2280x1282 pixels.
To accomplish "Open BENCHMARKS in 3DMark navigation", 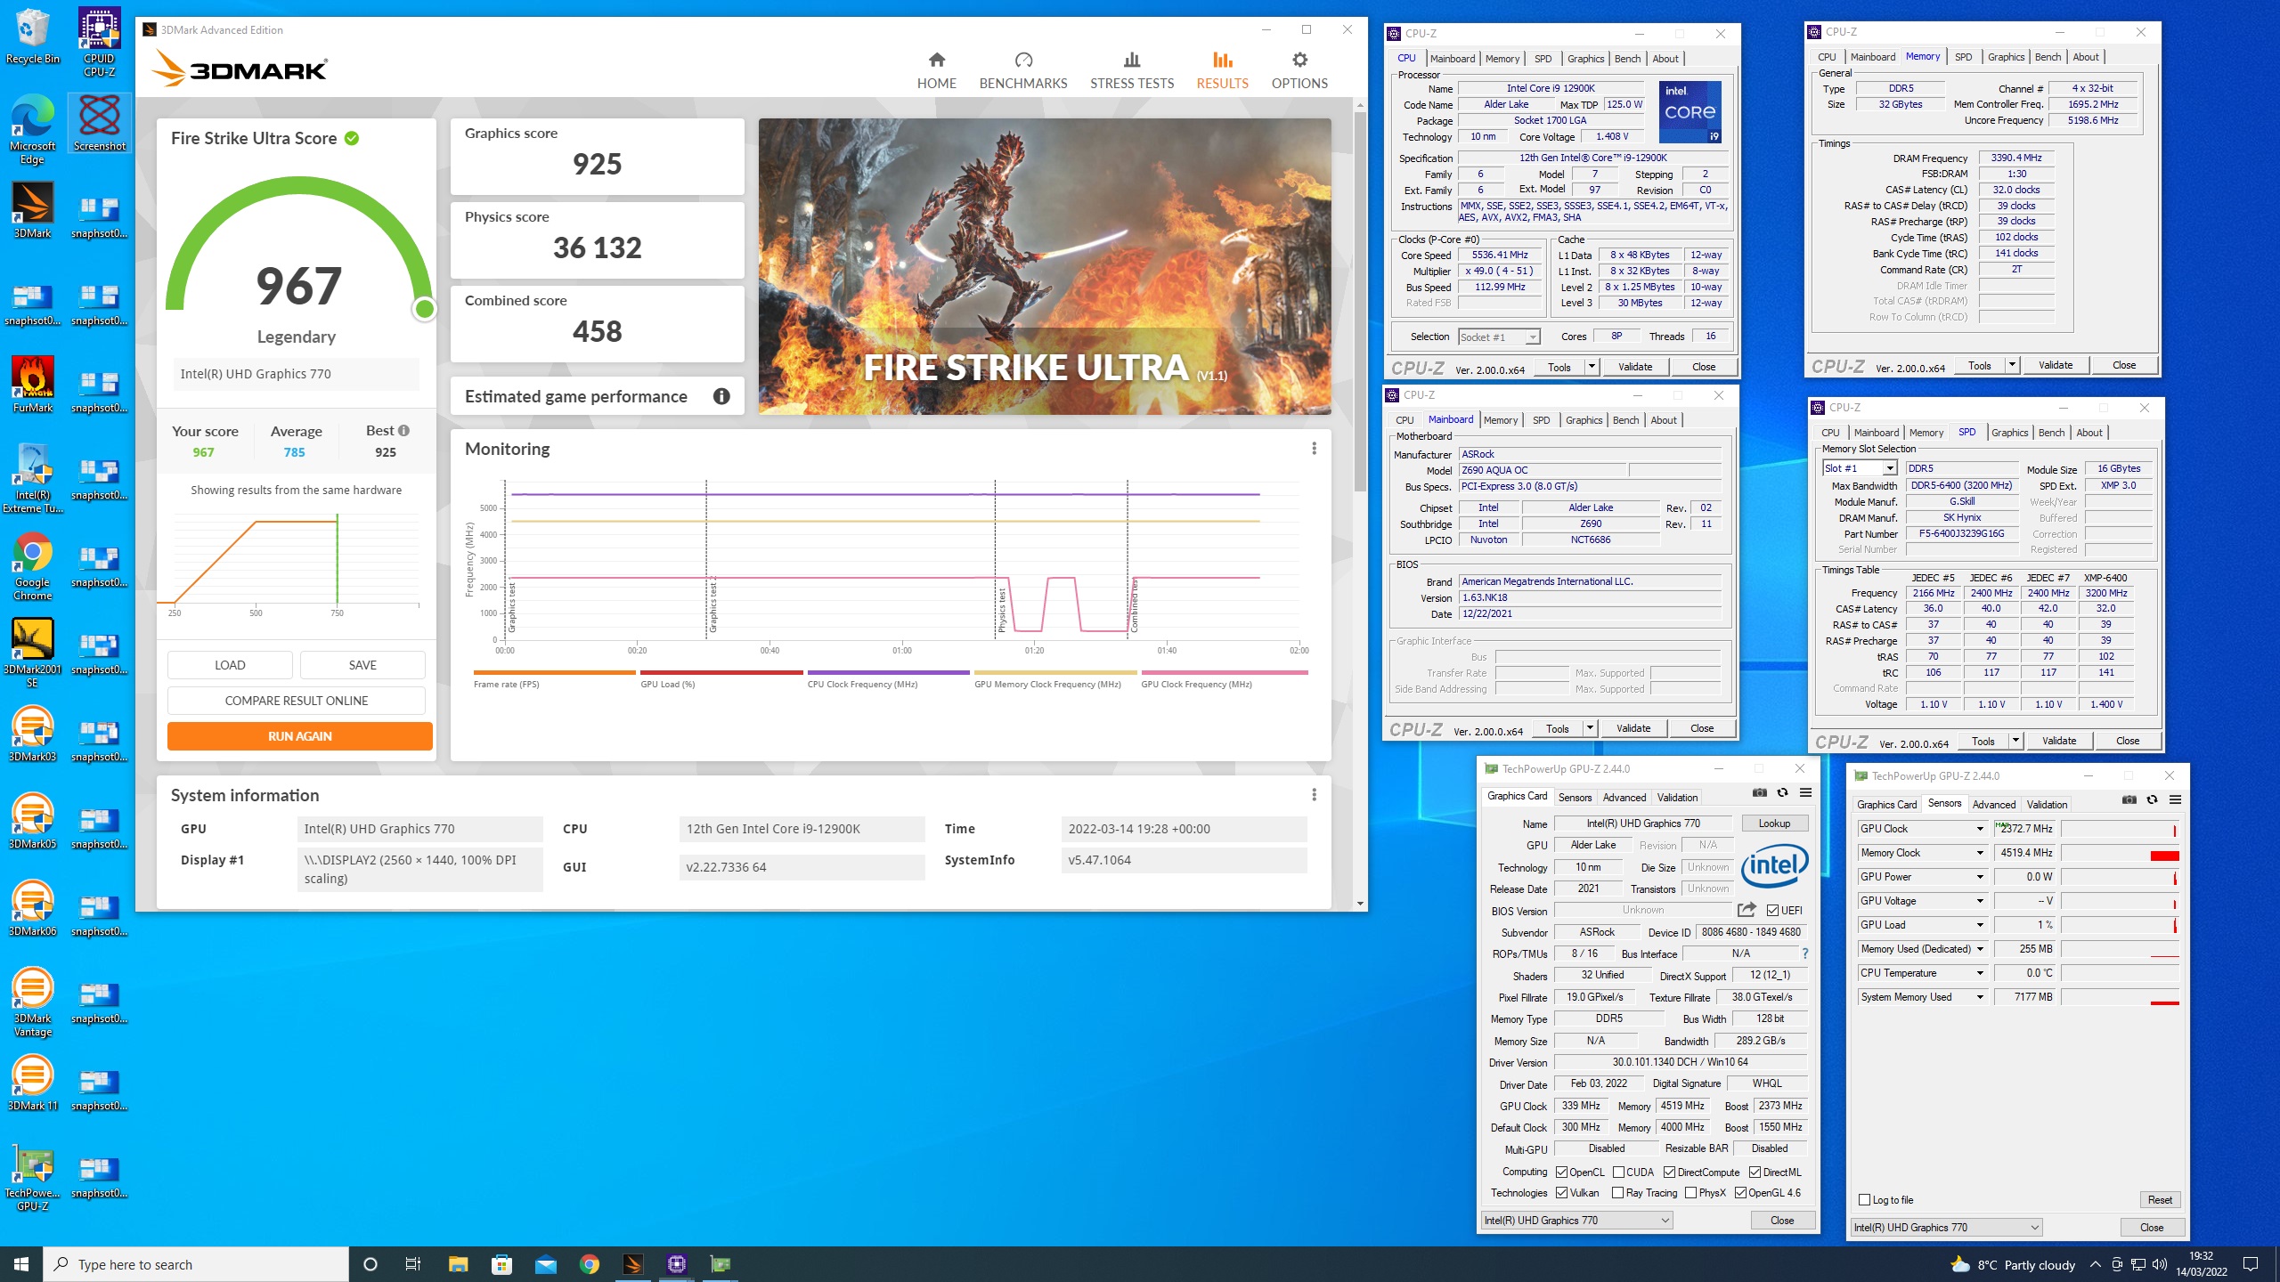I will tap(1022, 70).
